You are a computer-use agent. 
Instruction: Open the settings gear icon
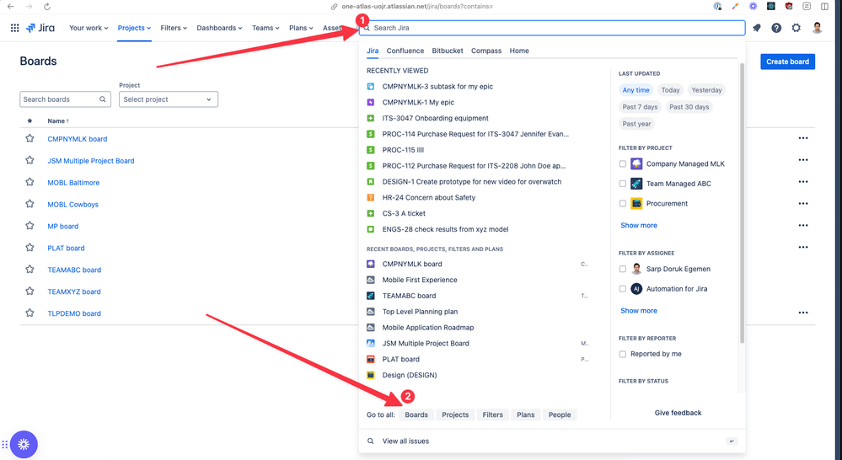796,28
